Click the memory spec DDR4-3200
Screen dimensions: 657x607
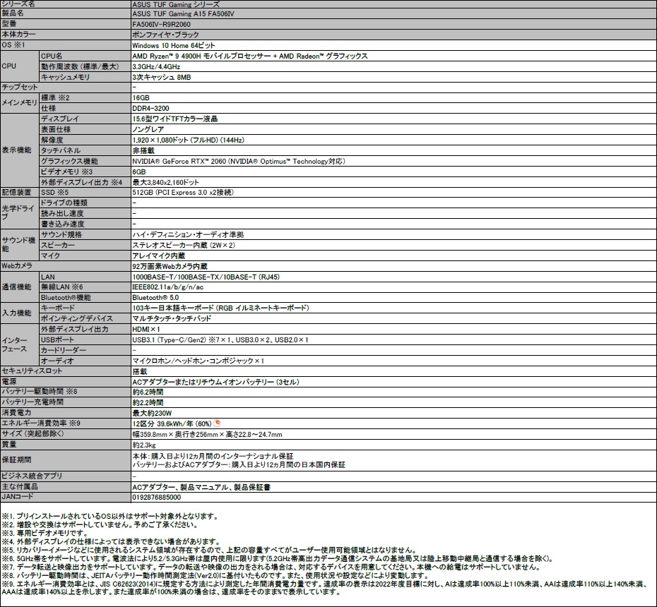coord(151,109)
